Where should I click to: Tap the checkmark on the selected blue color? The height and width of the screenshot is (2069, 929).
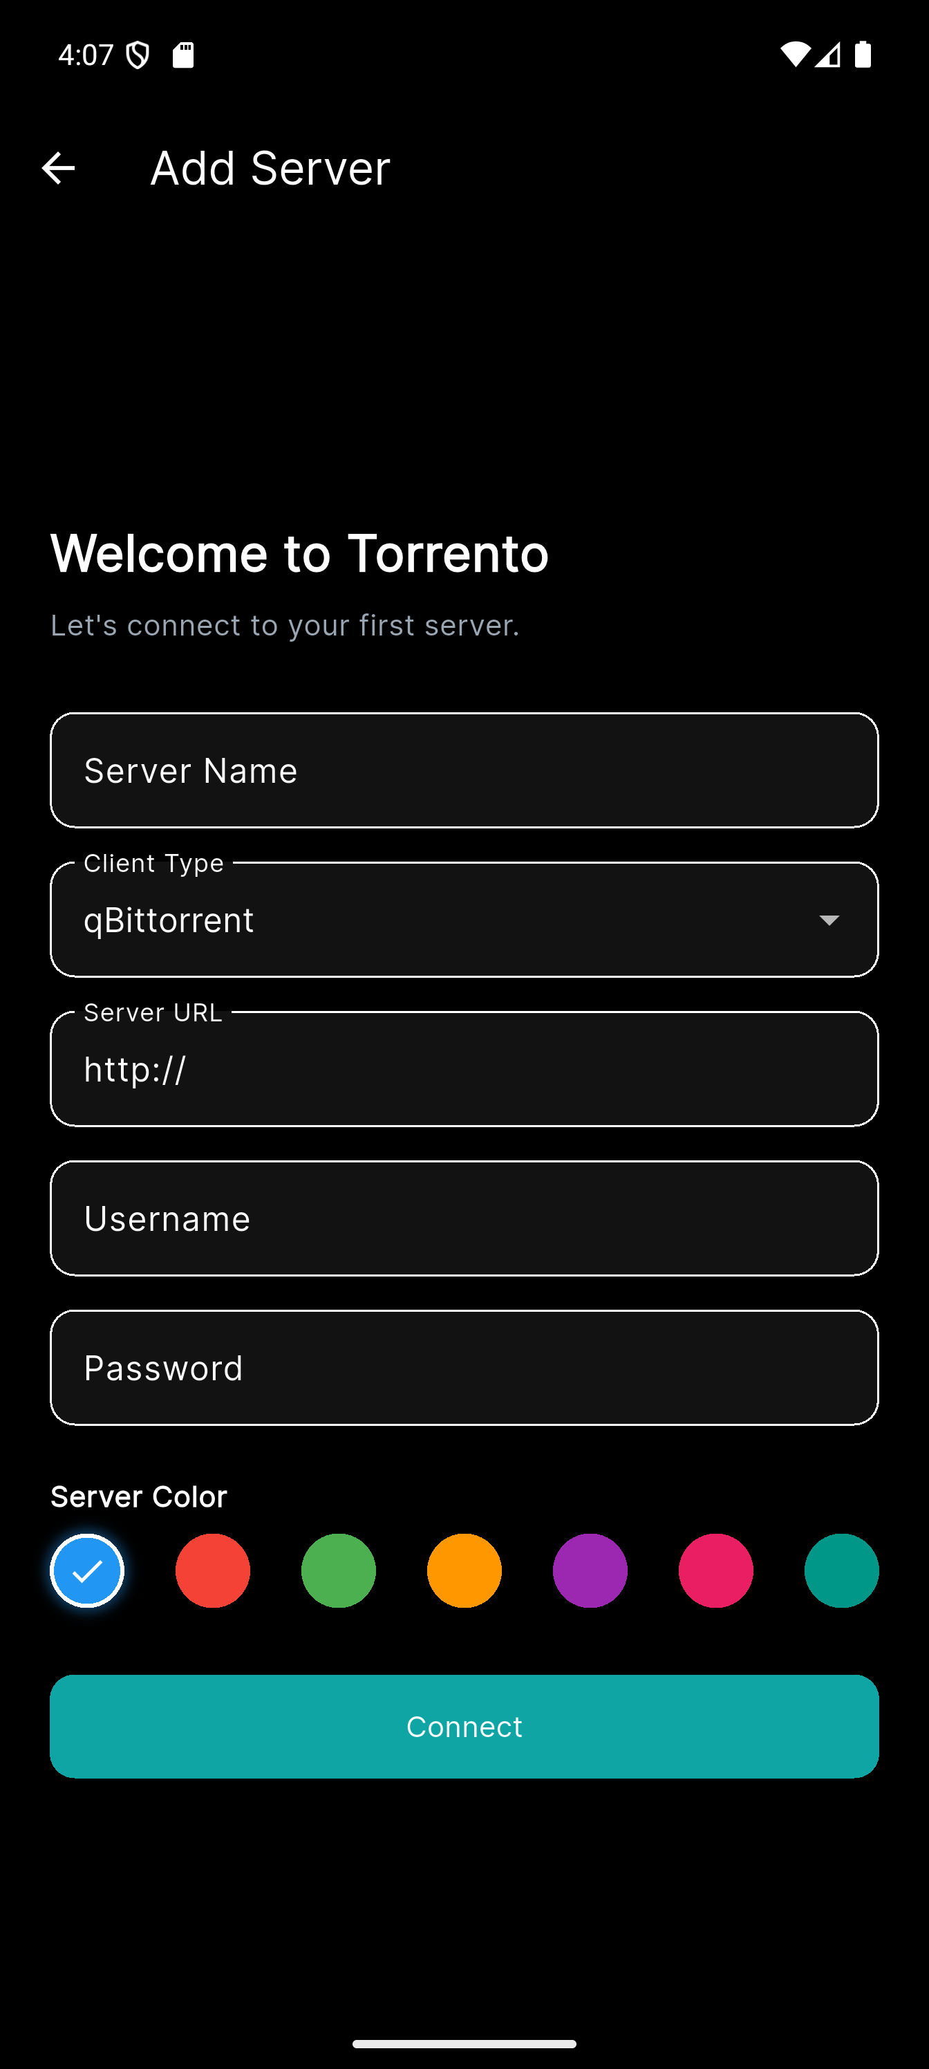tap(86, 1570)
